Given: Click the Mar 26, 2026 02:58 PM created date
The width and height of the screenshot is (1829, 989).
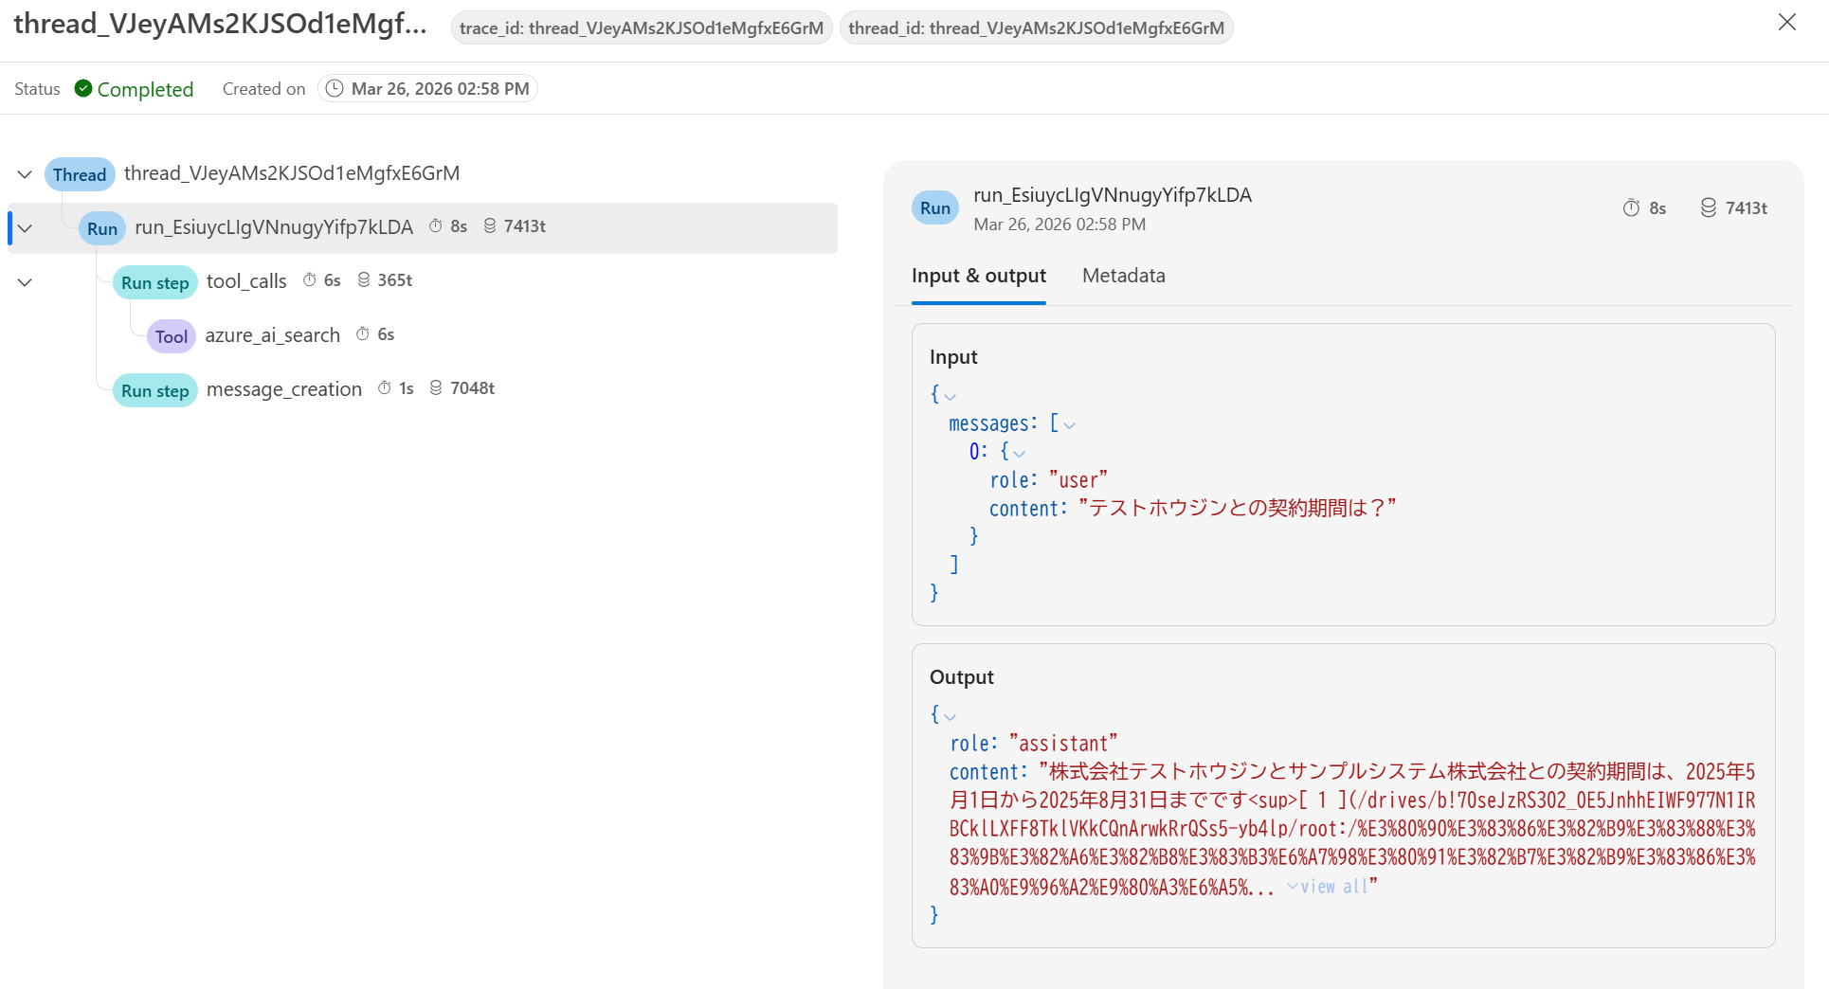Looking at the screenshot, I should [x=440, y=88].
